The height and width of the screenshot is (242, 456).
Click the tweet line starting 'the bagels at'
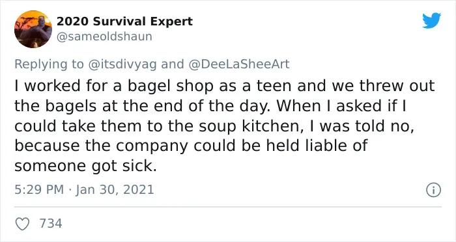(210, 106)
